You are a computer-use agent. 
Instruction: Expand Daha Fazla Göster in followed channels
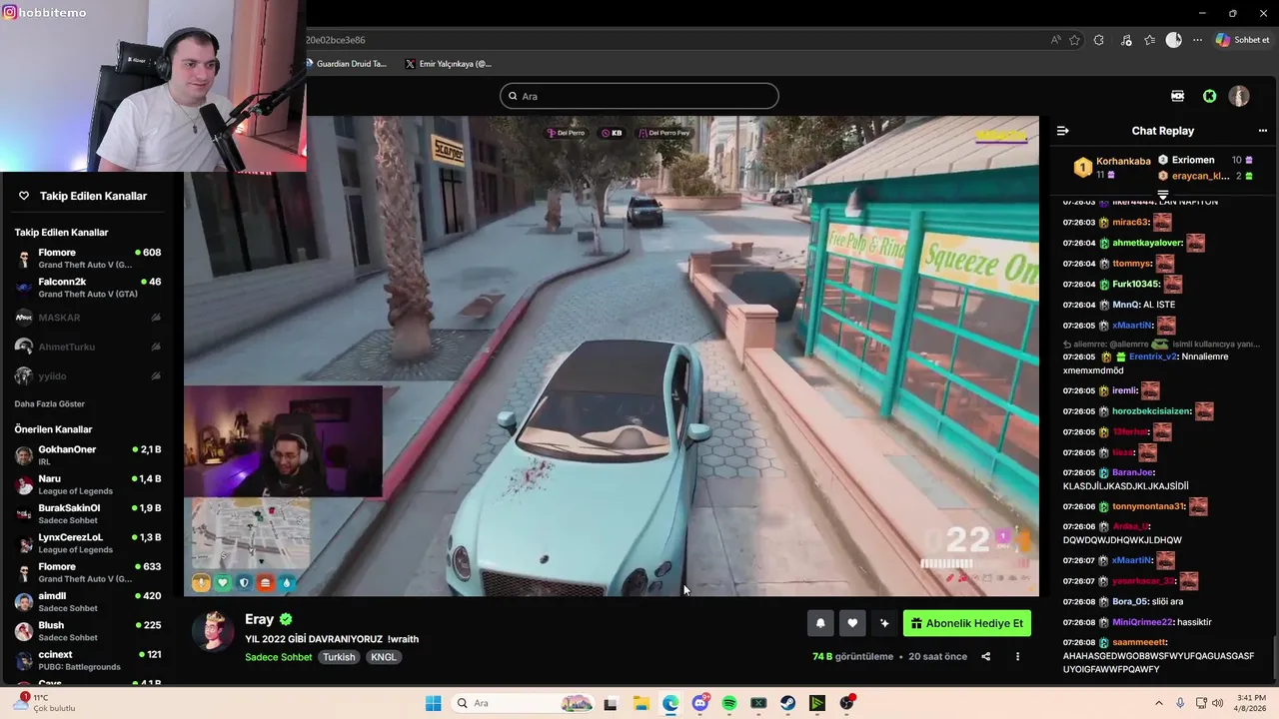[x=50, y=403]
